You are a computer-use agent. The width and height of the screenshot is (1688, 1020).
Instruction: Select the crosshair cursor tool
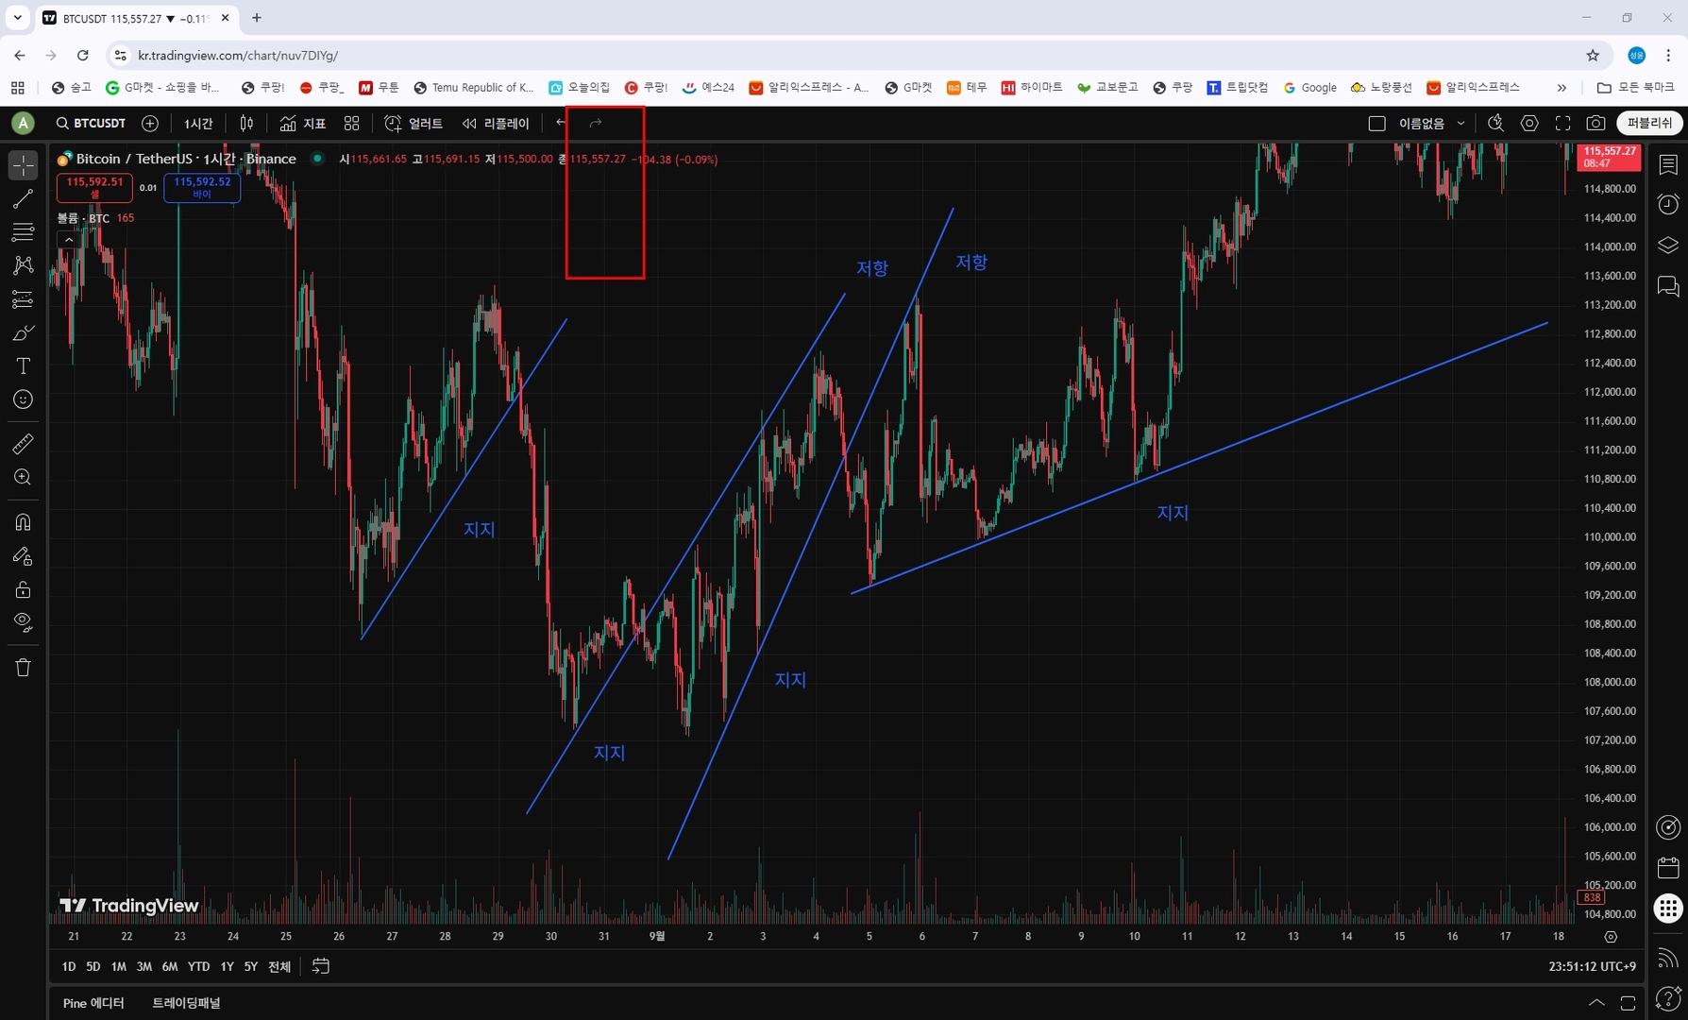23,165
